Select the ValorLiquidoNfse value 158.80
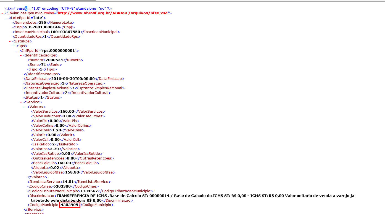This screenshot has height=214, width=385. point(72,172)
